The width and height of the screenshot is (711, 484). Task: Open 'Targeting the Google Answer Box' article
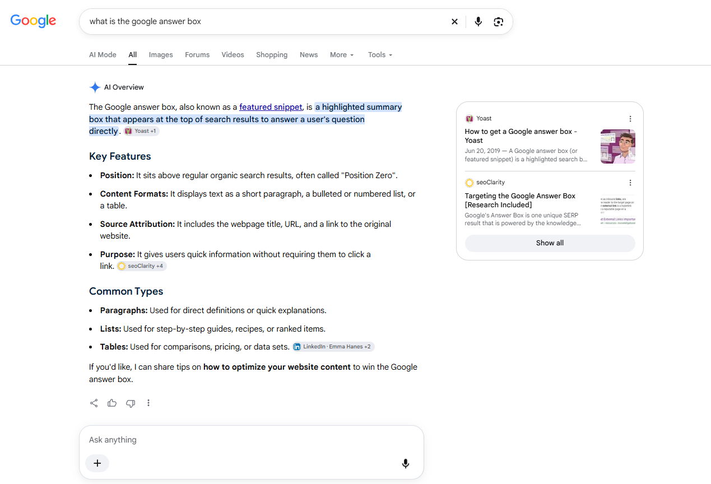520,201
